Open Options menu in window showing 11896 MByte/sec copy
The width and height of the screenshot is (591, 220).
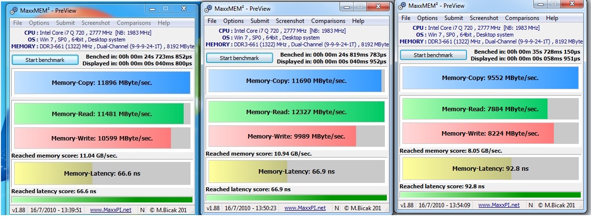click(39, 23)
